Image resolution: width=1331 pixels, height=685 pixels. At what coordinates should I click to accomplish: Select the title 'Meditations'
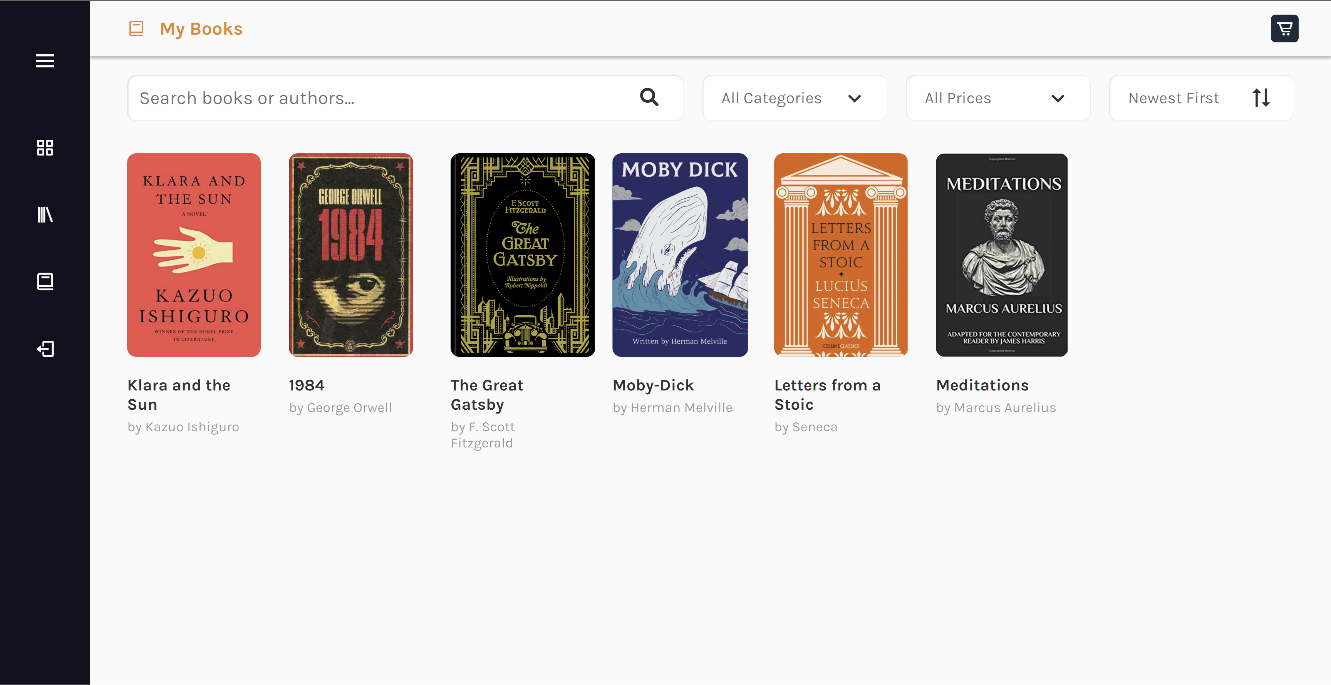[x=982, y=385]
